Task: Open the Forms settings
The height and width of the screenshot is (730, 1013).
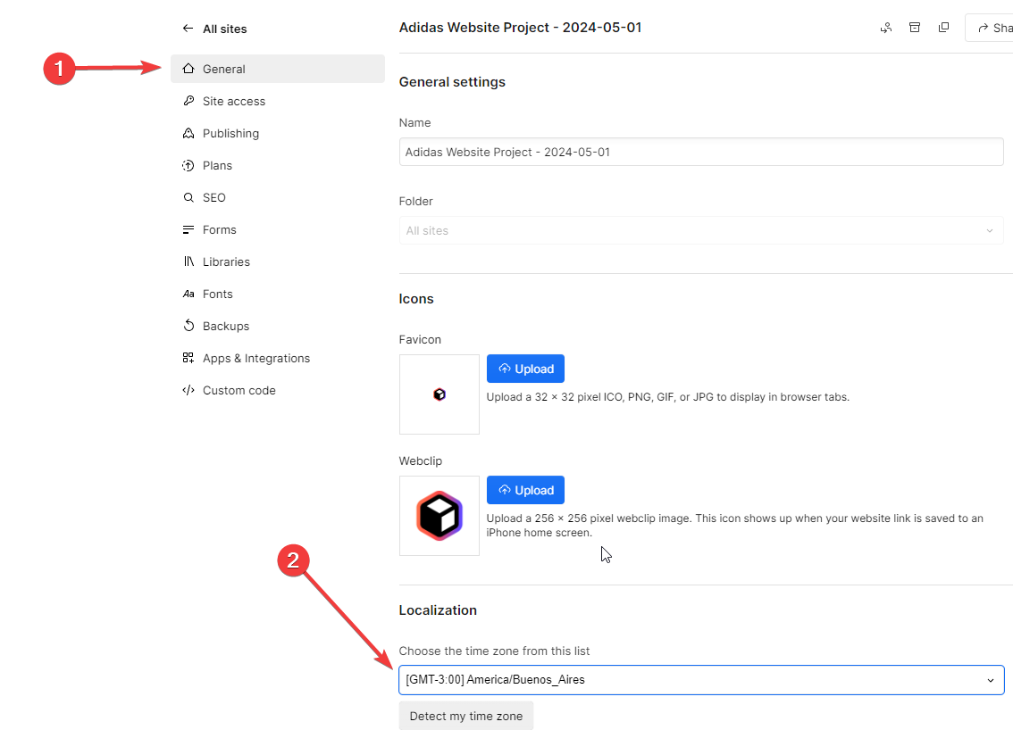Action: point(278,229)
